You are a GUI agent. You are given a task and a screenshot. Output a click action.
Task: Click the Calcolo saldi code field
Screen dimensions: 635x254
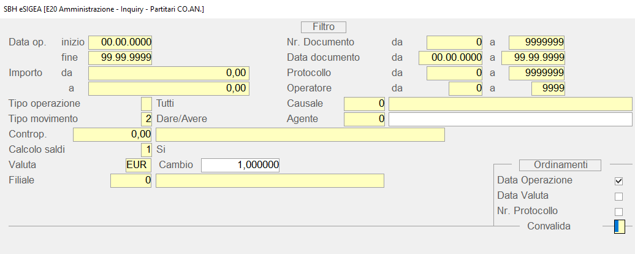[x=146, y=149]
